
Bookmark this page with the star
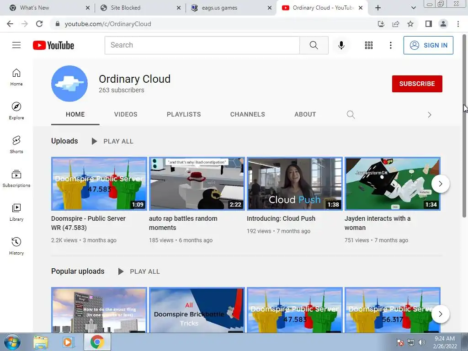tap(410, 24)
